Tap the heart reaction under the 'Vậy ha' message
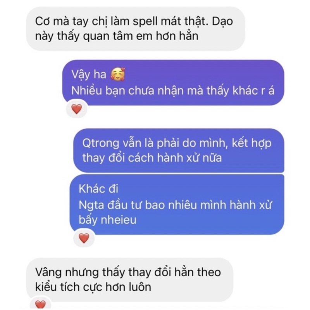Screen dimensions: 310x310 pos(76,109)
